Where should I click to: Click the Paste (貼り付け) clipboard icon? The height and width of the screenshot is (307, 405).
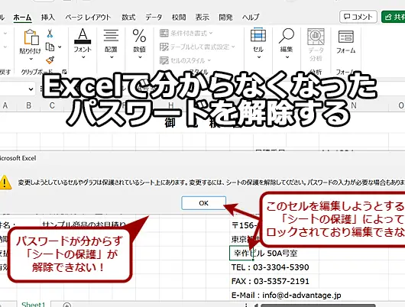(x=31, y=37)
